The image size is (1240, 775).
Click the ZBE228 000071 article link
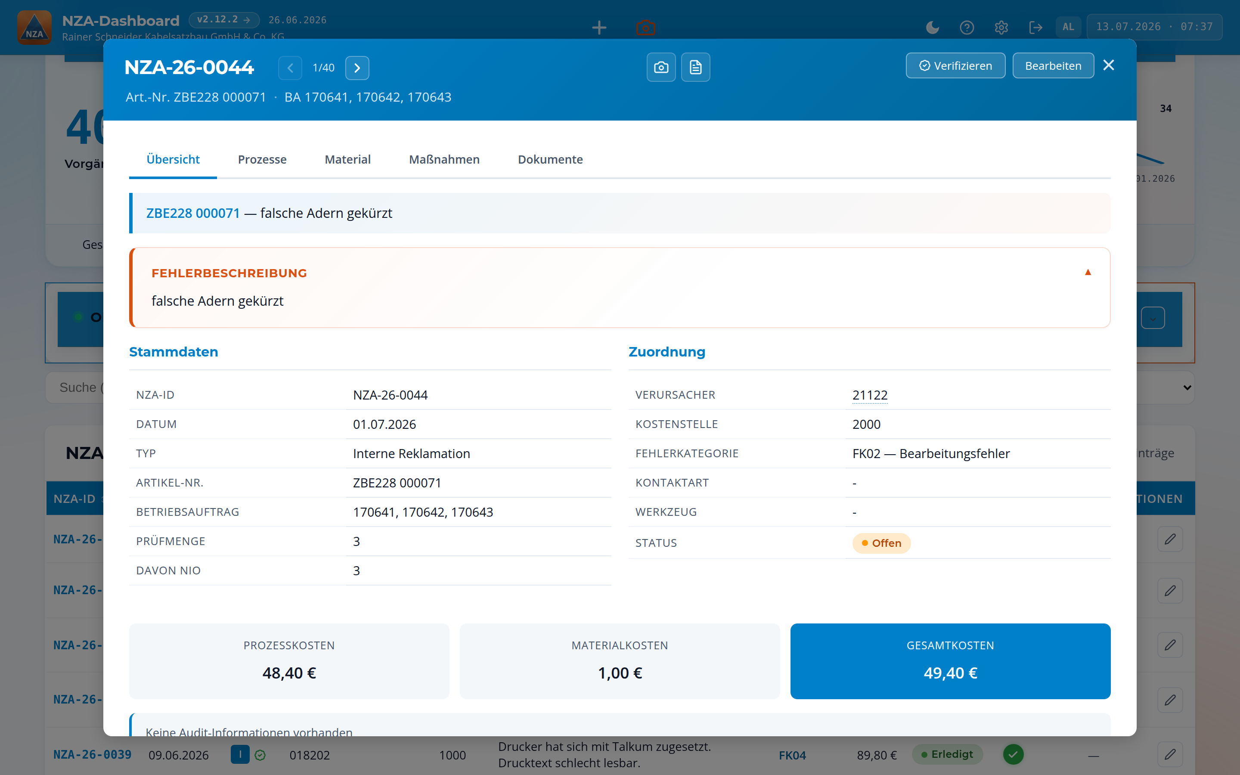click(192, 213)
